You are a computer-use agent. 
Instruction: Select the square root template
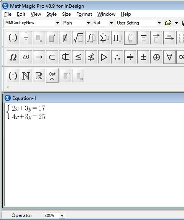(78, 38)
